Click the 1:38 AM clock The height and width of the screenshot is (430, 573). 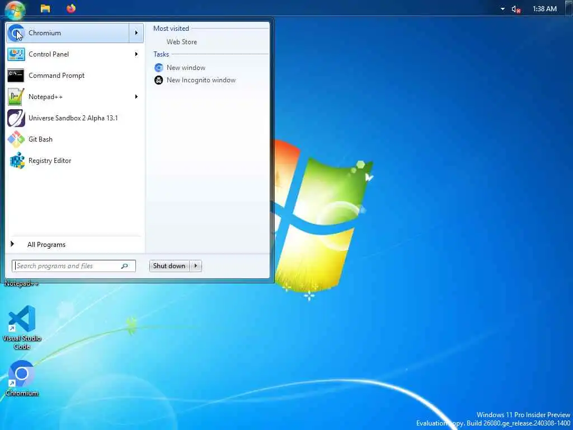point(544,9)
